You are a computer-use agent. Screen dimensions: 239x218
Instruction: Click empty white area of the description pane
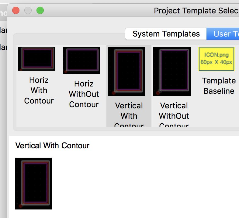tap(145, 183)
